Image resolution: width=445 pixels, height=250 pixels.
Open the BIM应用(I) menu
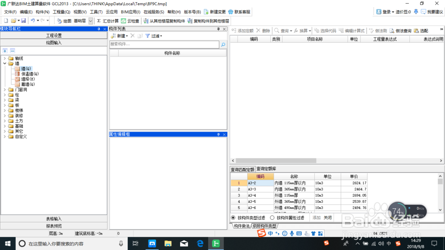coord(130,12)
